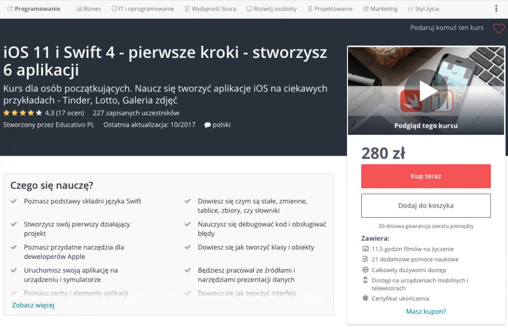Image resolution: width=508 pixels, height=328 pixels.
Task: Click checkmark beside Dowiesz się jak tworzyć klasy
Action: coord(187,247)
